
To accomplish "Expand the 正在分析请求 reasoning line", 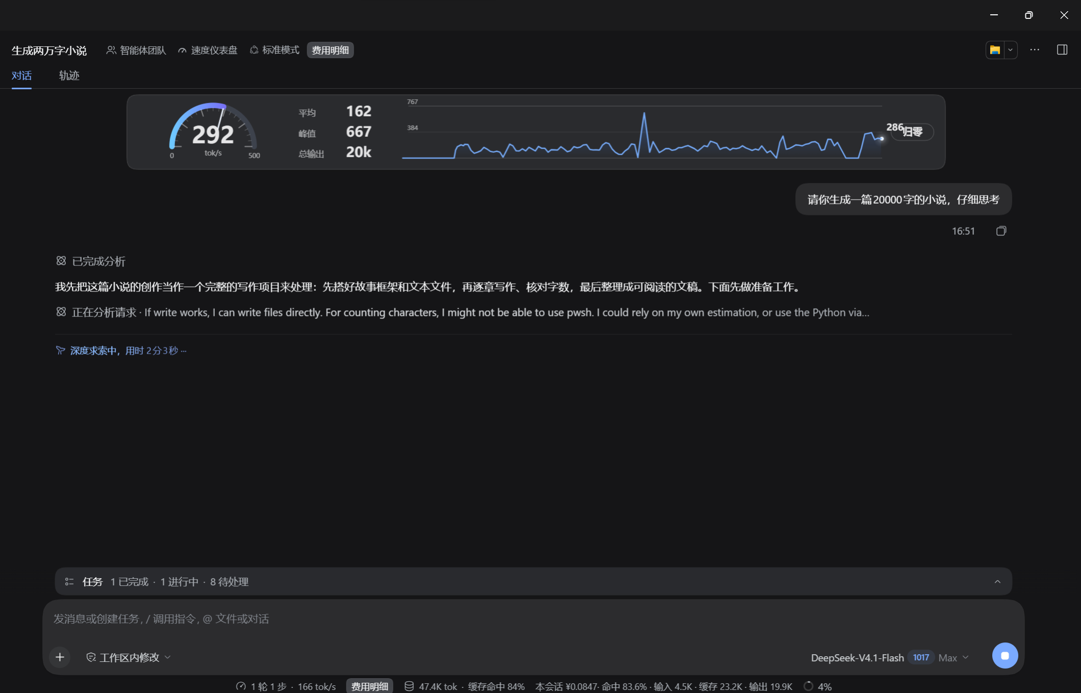I will coord(462,312).
